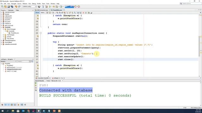Image resolution: width=202 pixels, height=113 pixels.
Task: Click the History view button
Action: coord(43,13)
